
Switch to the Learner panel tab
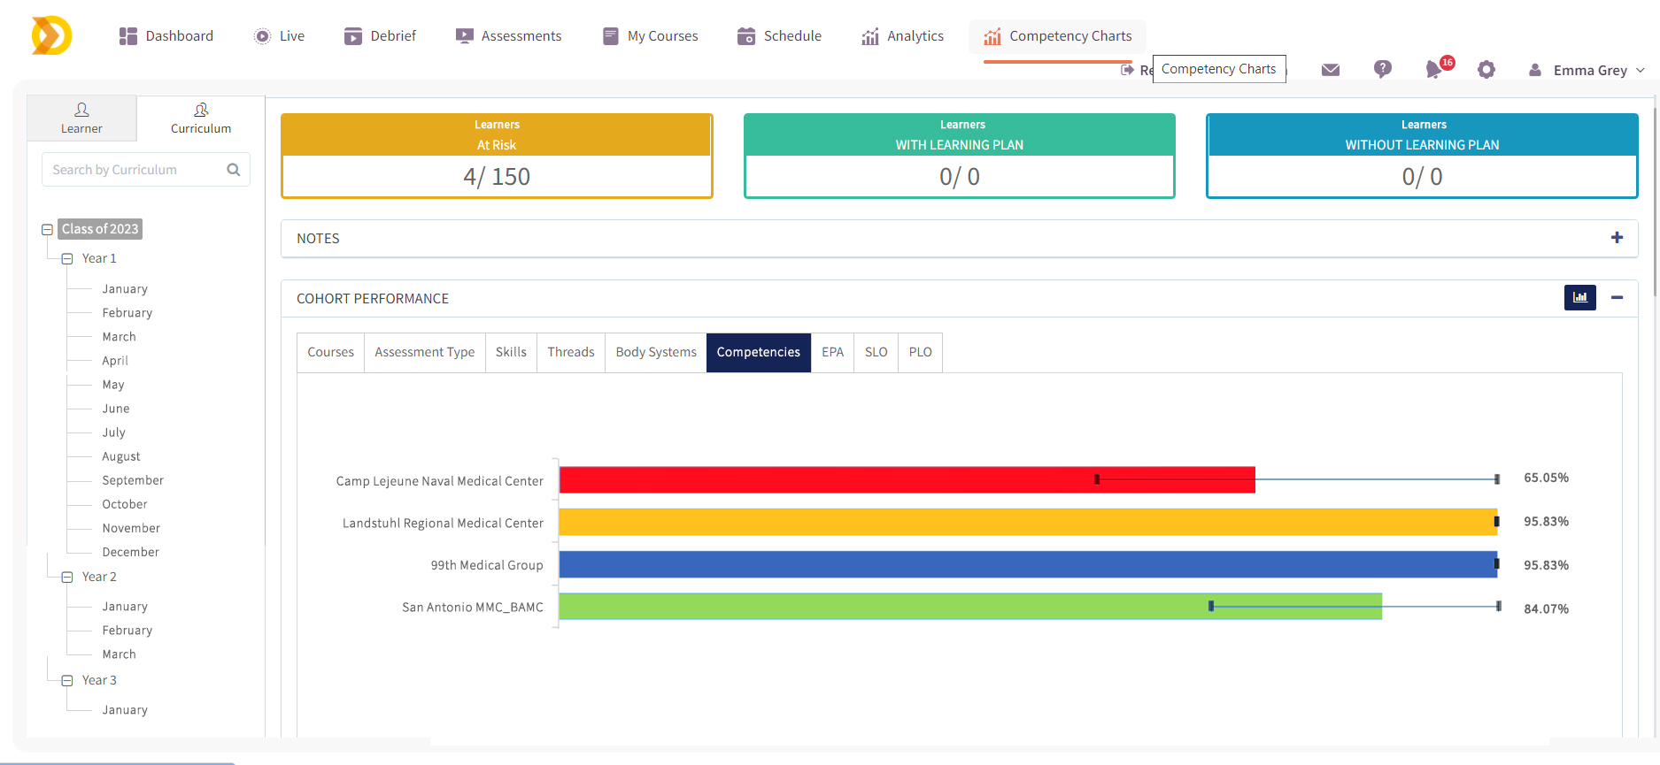(x=81, y=119)
